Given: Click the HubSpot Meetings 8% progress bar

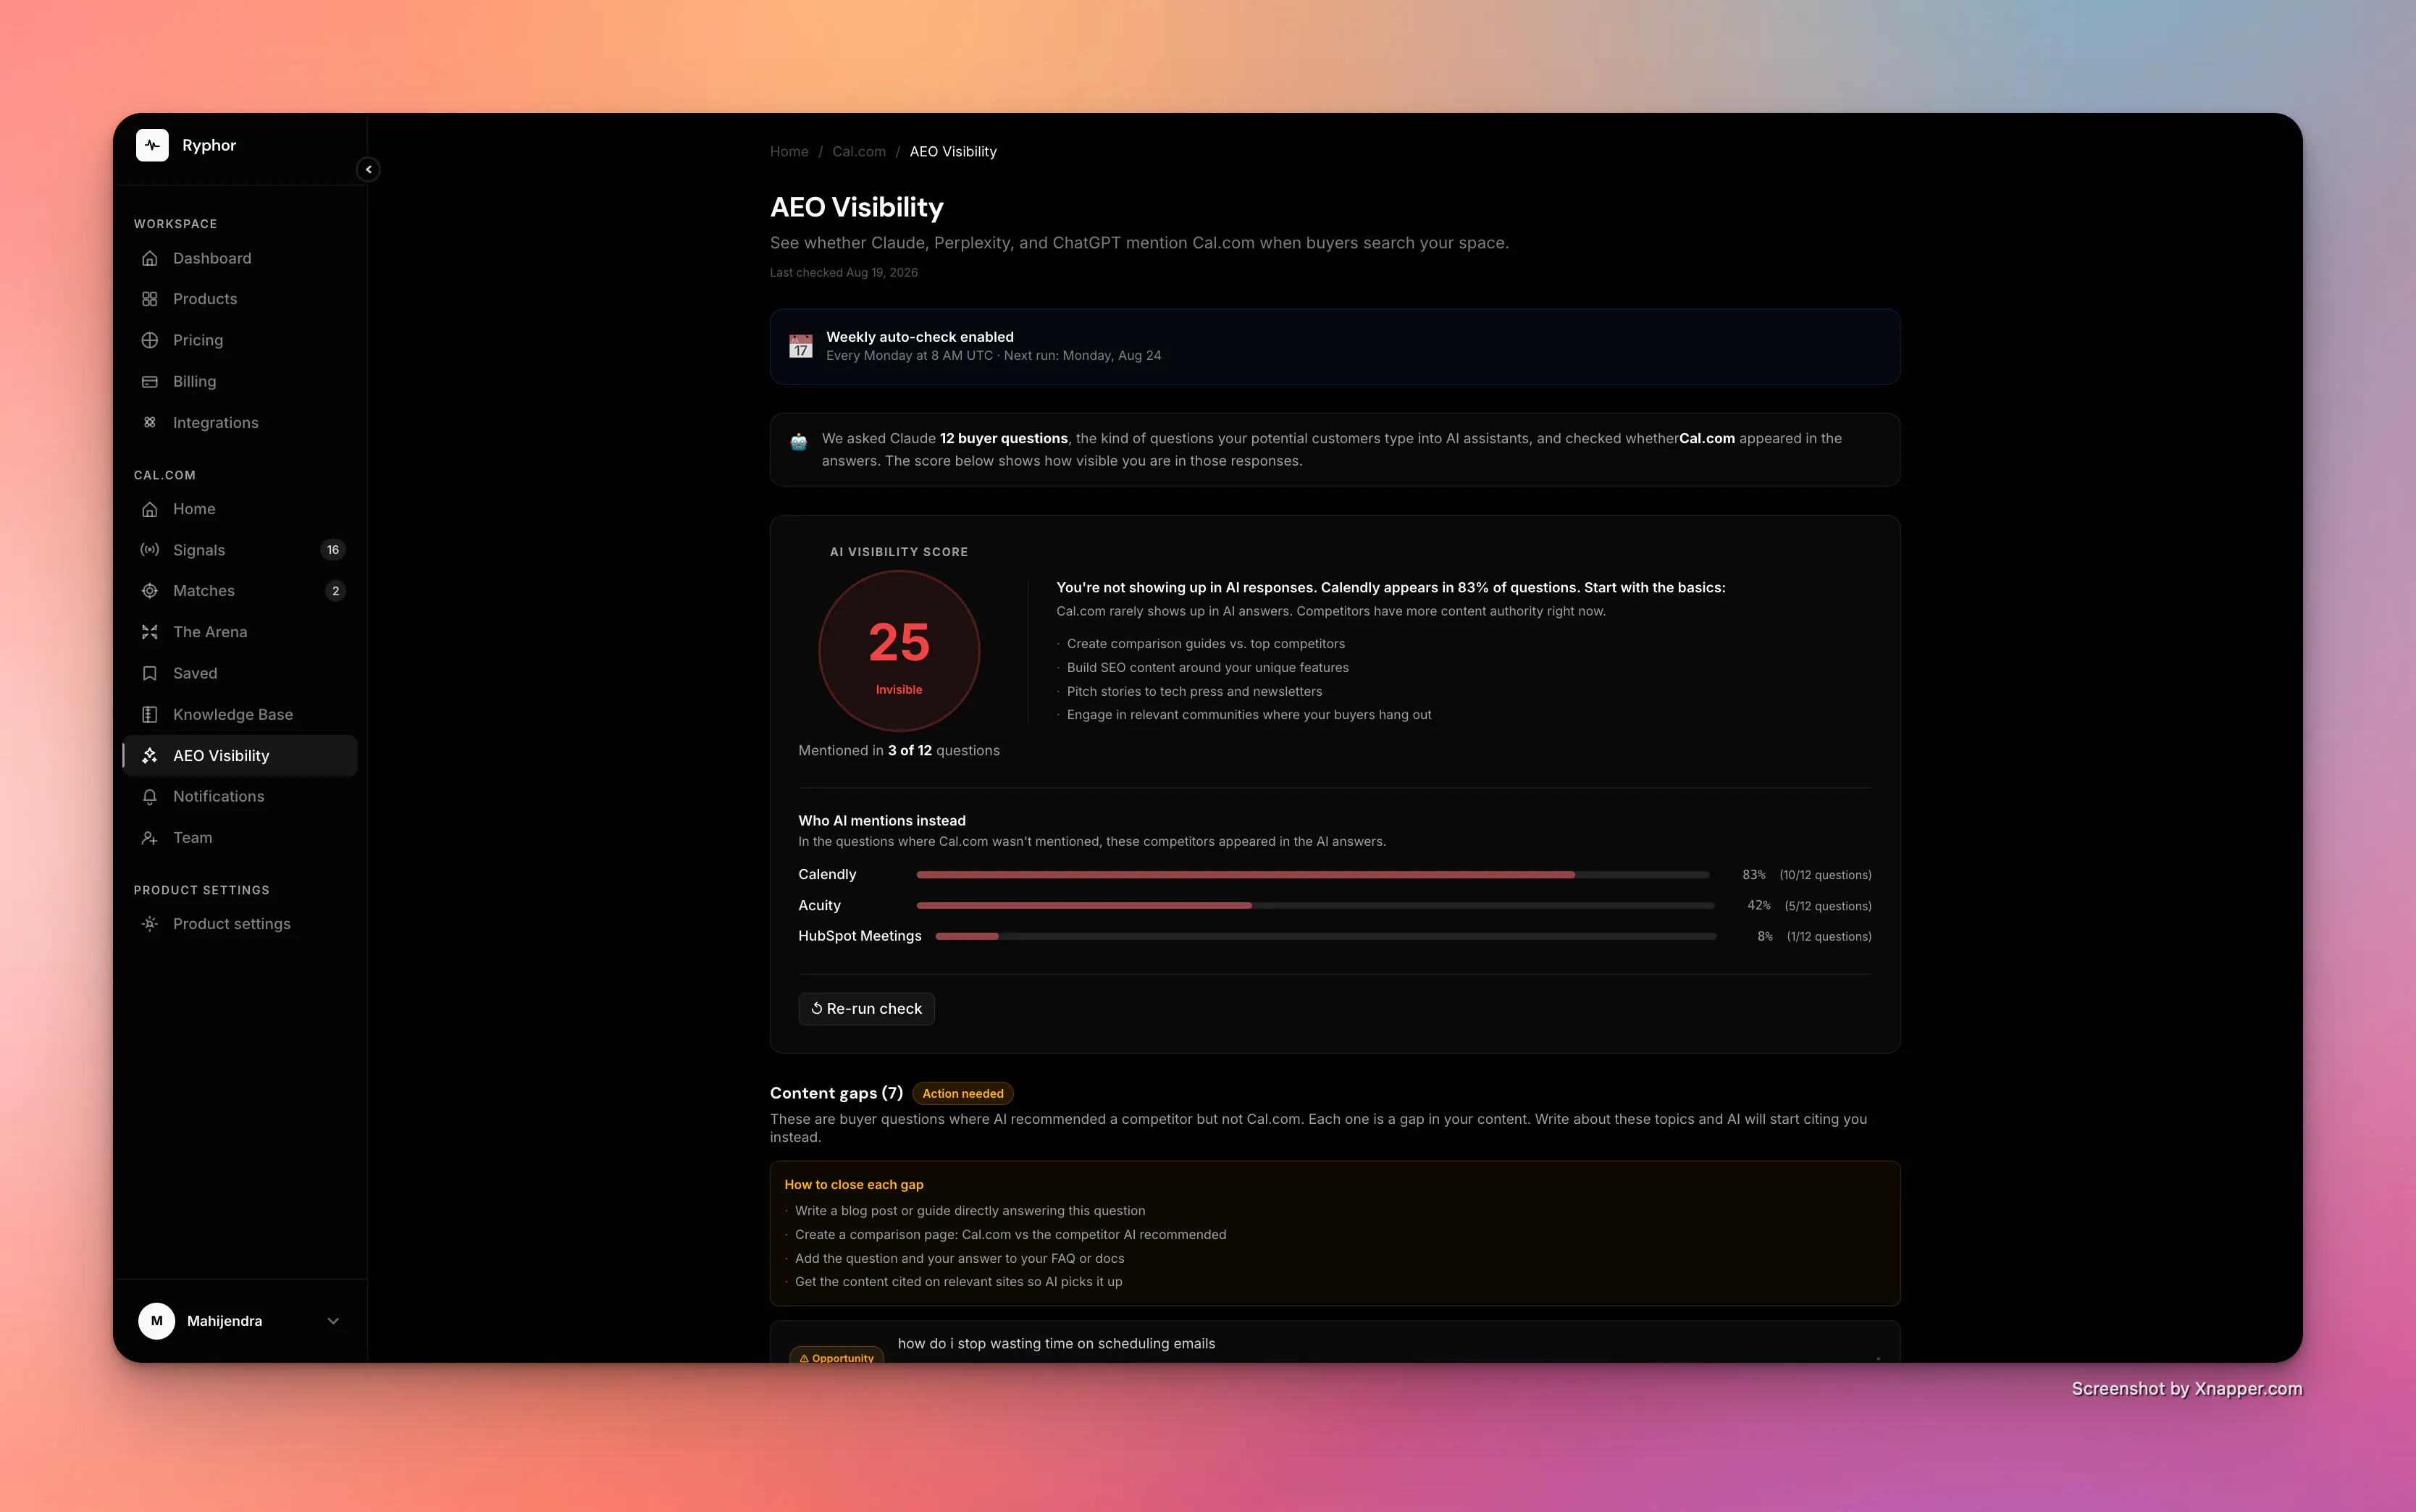Looking at the screenshot, I should pyautogui.click(x=1326, y=937).
